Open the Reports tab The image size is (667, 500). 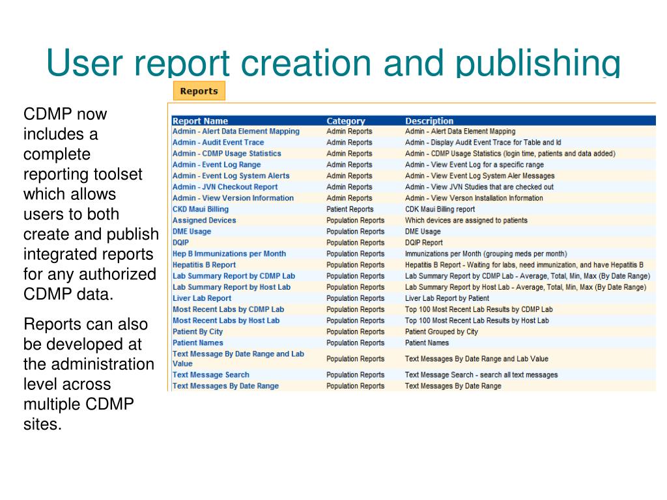click(x=199, y=91)
